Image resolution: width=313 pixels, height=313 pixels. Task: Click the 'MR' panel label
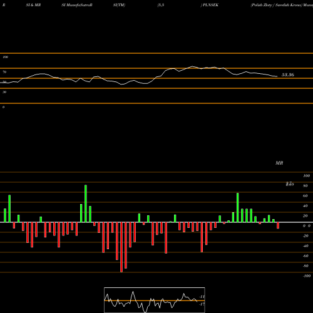279,163
